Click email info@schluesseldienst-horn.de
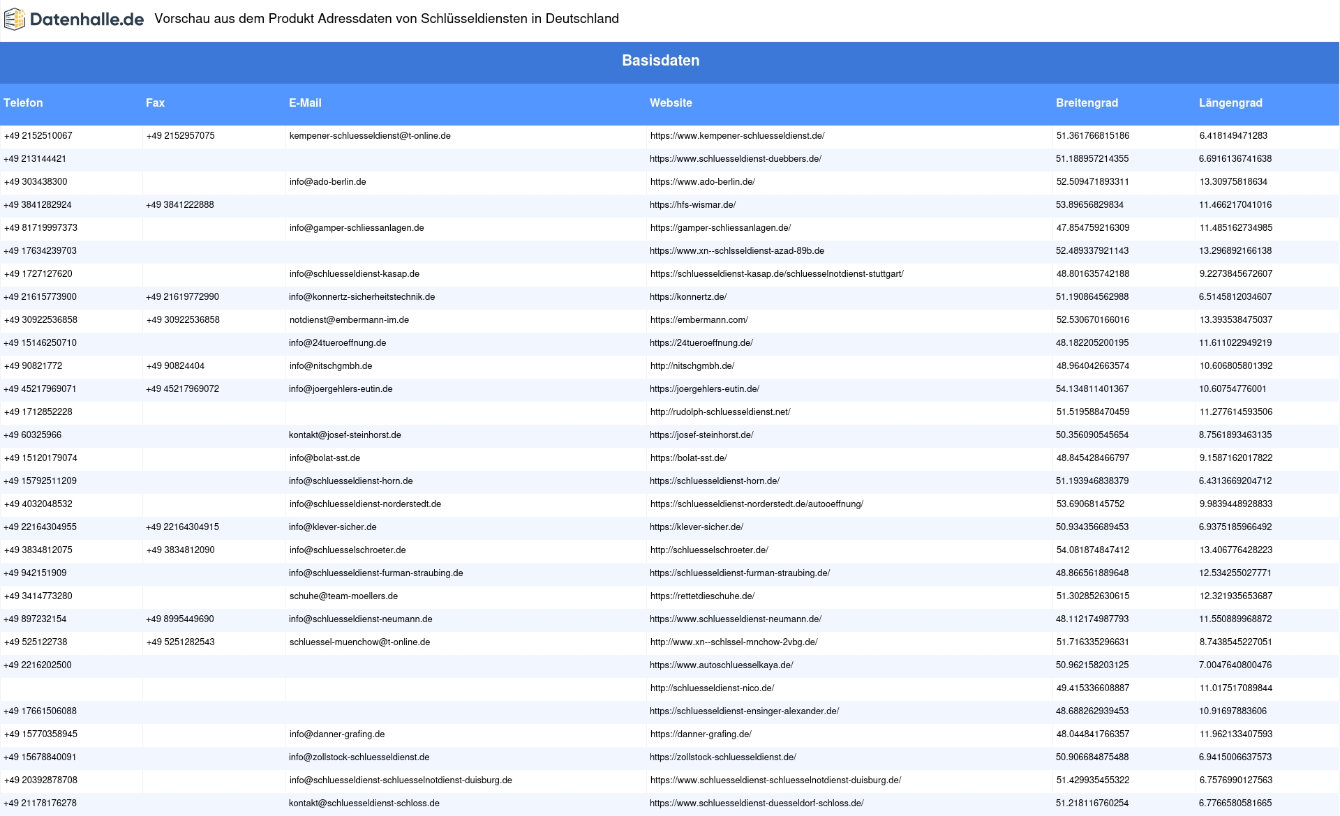The width and height of the screenshot is (1340, 816). click(350, 481)
